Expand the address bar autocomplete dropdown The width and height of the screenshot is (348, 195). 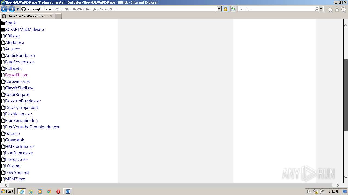(x=219, y=9)
